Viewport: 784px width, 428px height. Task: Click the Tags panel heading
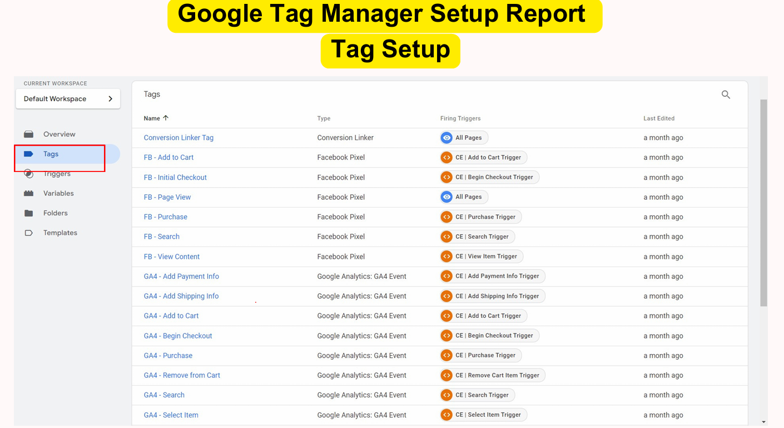pos(152,94)
